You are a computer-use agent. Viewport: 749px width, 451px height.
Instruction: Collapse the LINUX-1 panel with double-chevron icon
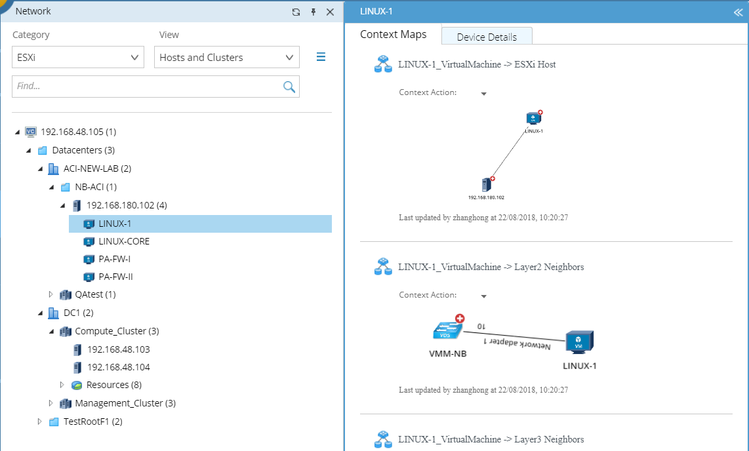click(738, 12)
